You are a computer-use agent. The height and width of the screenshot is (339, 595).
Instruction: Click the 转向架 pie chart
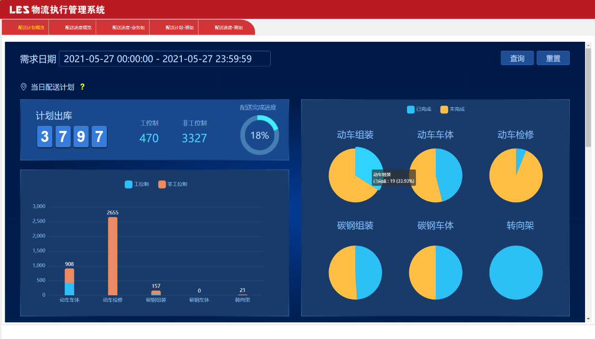coord(516,273)
